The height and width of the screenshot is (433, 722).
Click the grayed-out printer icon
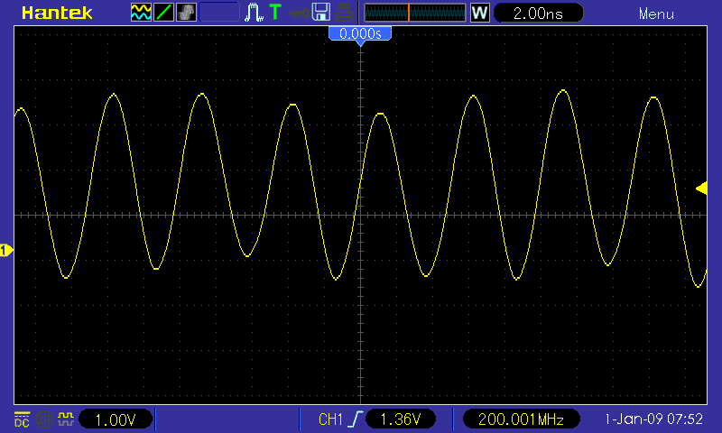[x=344, y=13]
